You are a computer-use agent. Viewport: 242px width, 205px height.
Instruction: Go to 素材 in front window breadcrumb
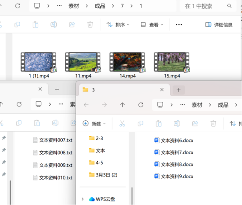(197, 105)
